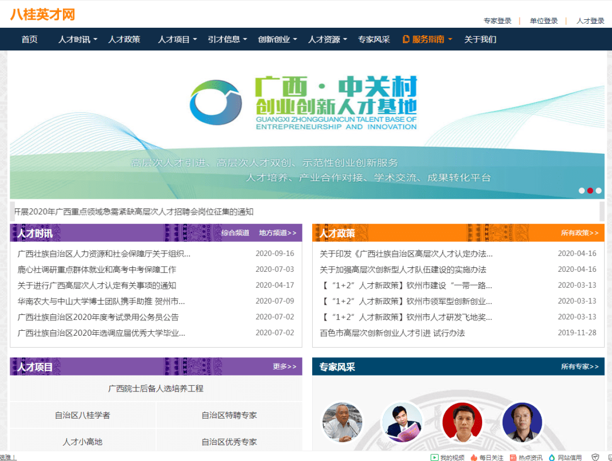Viewport: 612px width, 461px height.
Task: Expand the 人才资源 dropdown arrow
Action: pyautogui.click(x=345, y=40)
